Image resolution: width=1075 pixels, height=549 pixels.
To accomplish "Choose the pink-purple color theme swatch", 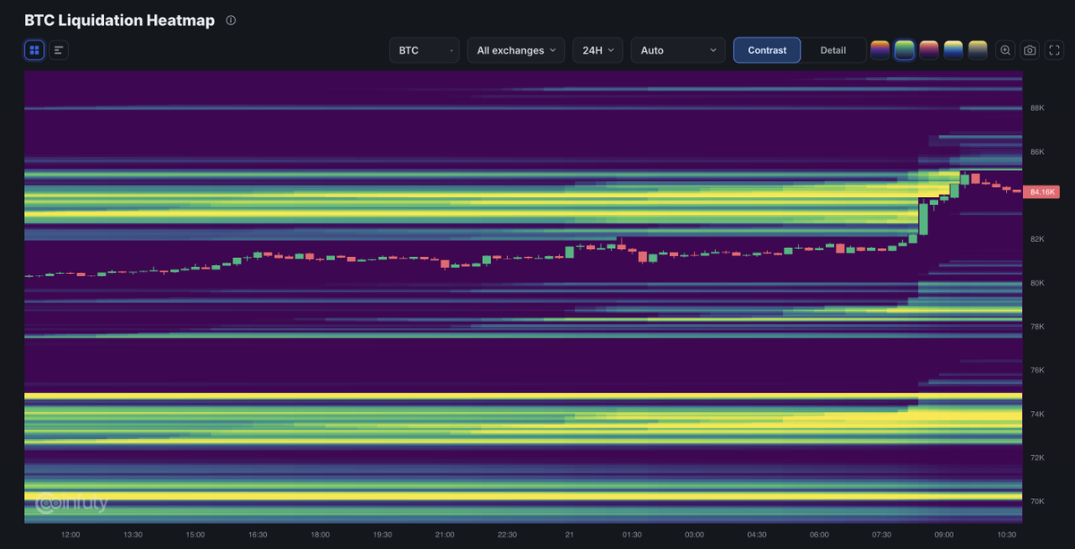I will pyautogui.click(x=929, y=50).
